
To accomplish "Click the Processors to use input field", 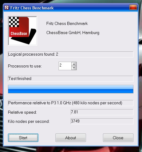I will point(65,66).
